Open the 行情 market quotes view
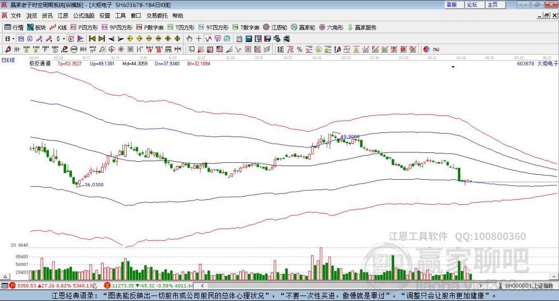This screenshot has width=559, height=301. 14,27
